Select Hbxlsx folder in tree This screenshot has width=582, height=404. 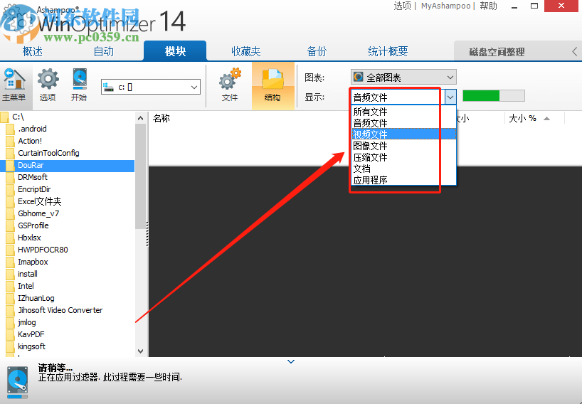point(29,238)
